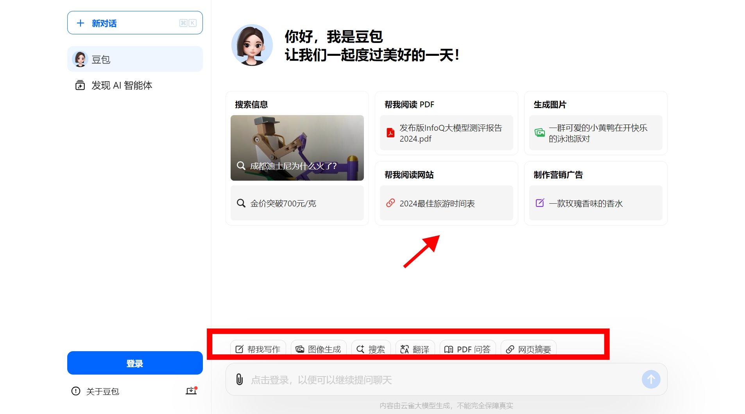
Task: Click the search icon beside 金价突破700元/克
Action: 241,203
